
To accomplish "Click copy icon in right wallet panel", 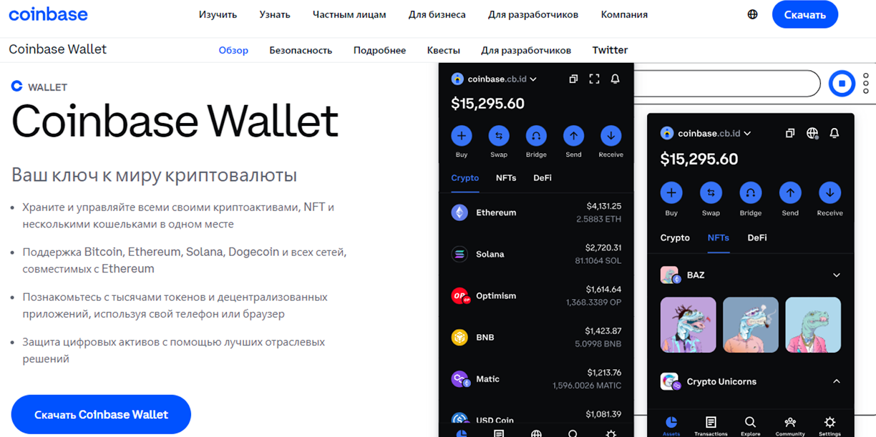I will [790, 133].
